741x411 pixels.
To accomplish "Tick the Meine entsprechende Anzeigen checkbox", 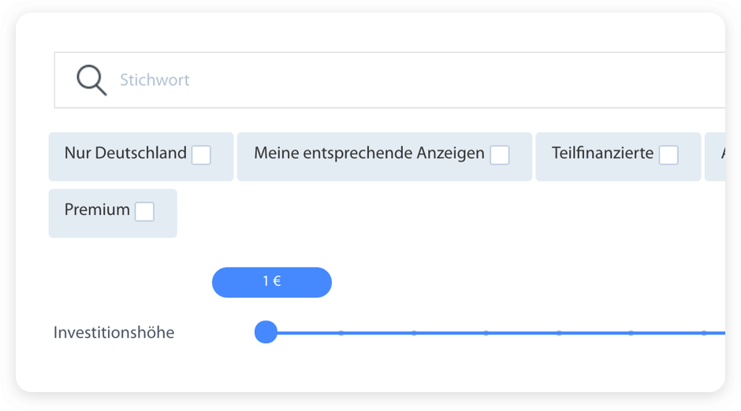I will [x=500, y=155].
